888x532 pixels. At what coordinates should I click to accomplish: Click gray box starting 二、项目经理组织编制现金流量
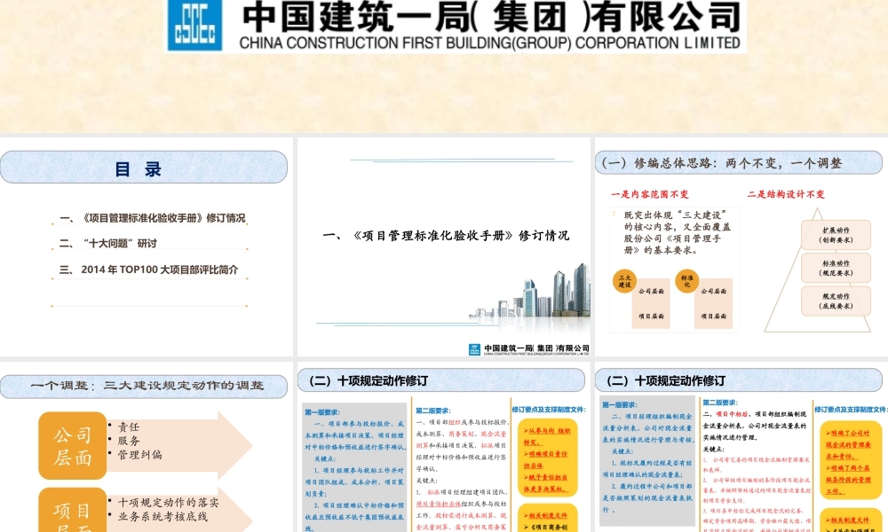pyautogui.click(x=648, y=463)
